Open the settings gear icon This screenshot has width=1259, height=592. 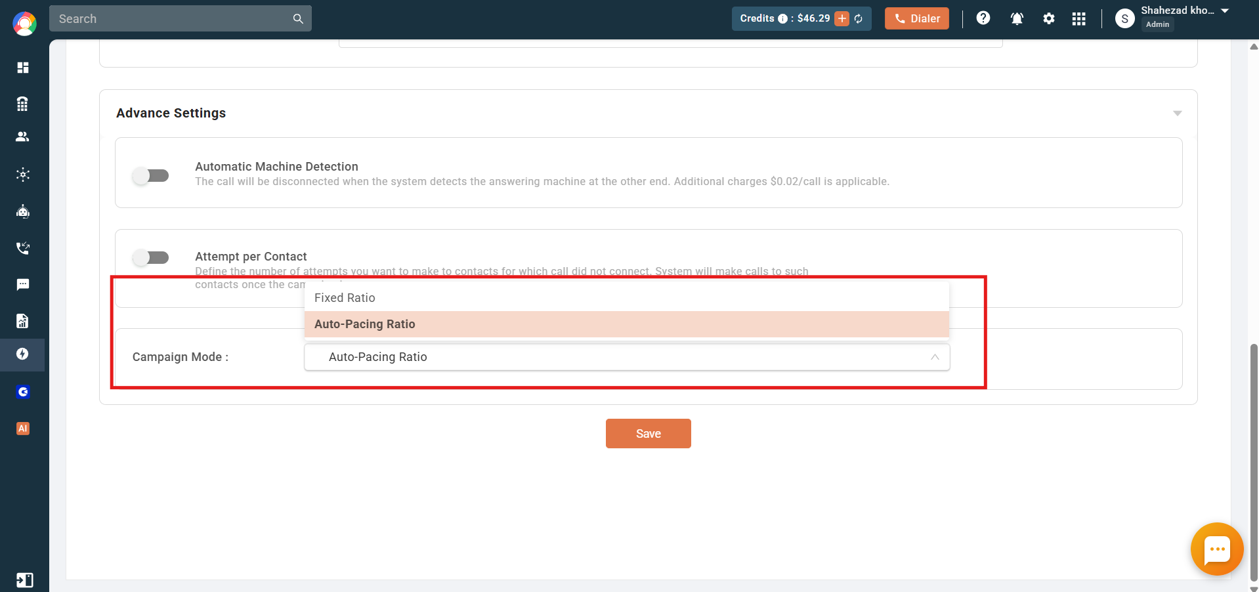[1049, 18]
